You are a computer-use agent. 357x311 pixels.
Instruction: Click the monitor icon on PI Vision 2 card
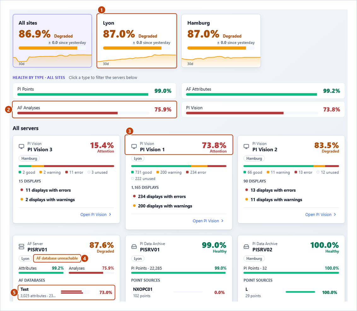(x=246, y=147)
